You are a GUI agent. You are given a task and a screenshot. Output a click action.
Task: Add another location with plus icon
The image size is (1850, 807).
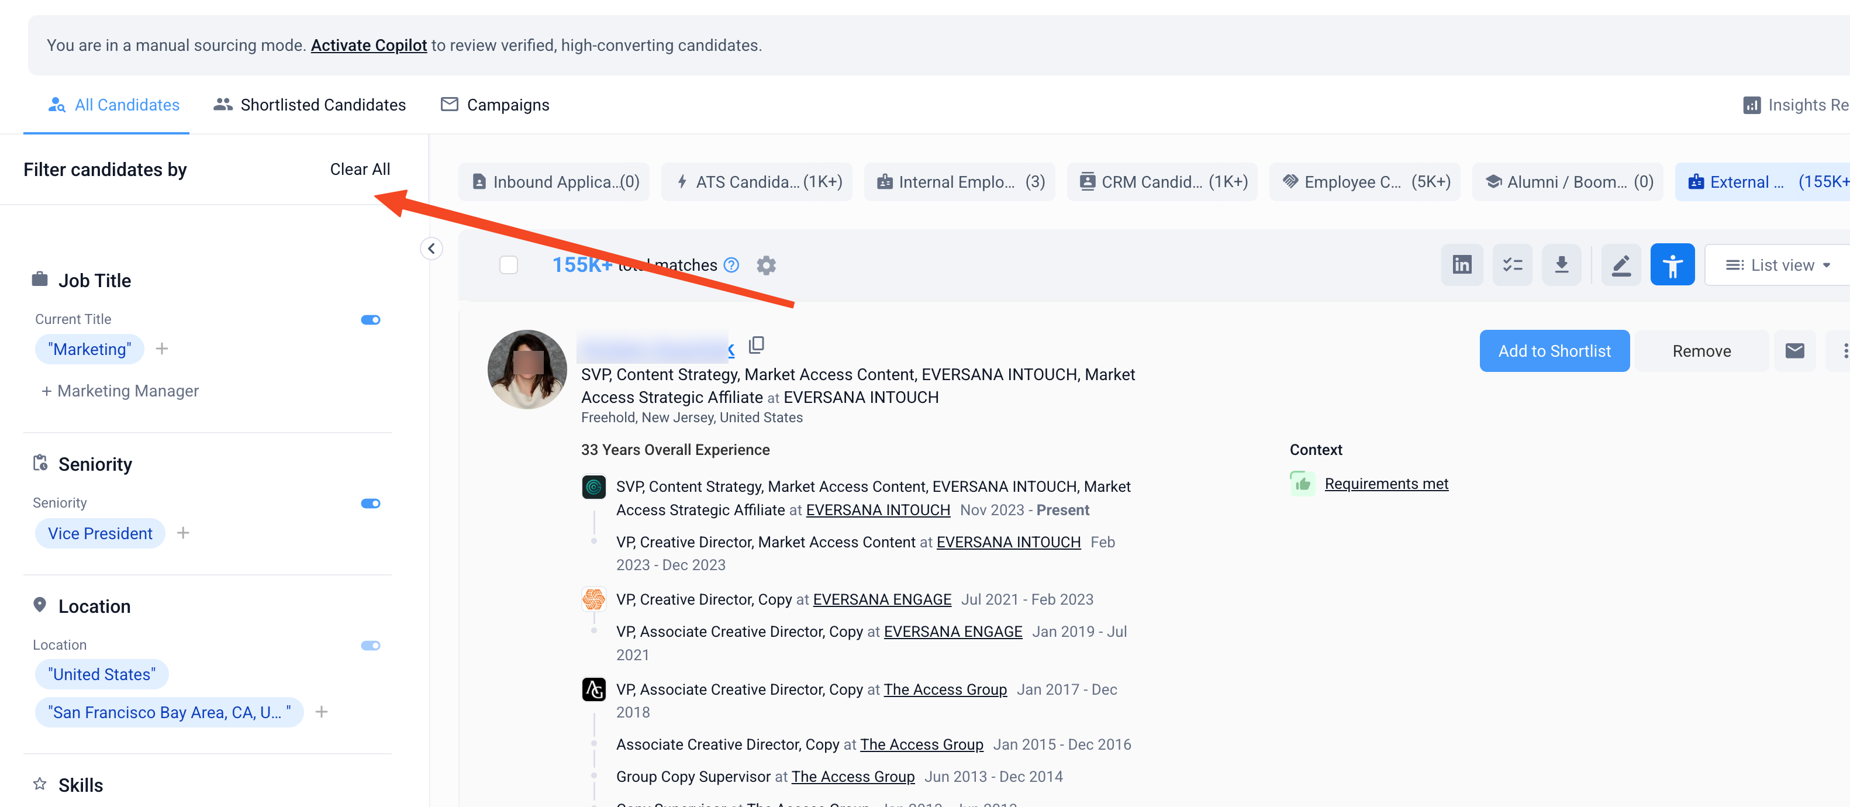pos(321,712)
